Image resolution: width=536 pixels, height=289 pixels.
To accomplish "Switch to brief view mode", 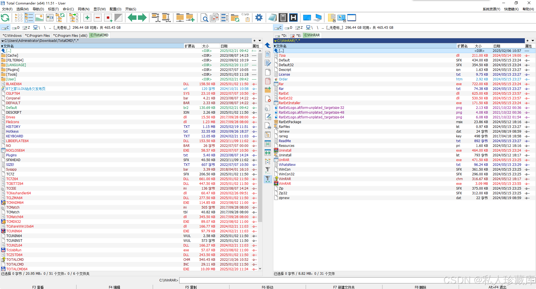I will click(19, 18).
